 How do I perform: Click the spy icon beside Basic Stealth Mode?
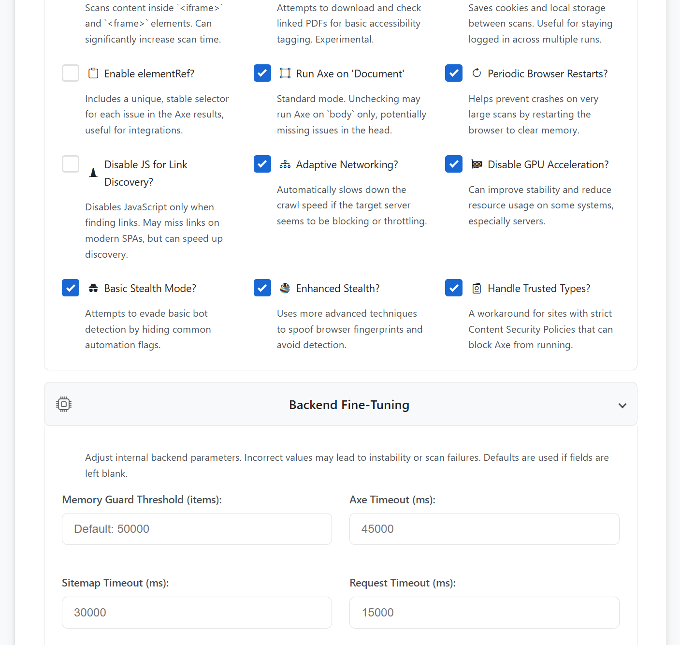(93, 288)
